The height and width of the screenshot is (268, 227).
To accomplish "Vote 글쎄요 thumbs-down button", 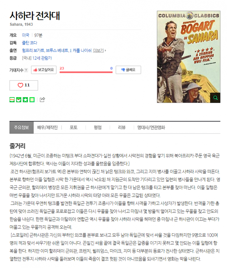I will pyautogui.click(x=128, y=70).
